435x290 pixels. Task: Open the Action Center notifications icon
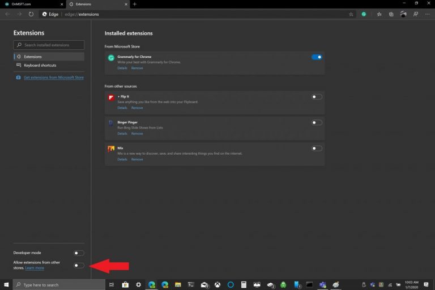click(x=427, y=285)
